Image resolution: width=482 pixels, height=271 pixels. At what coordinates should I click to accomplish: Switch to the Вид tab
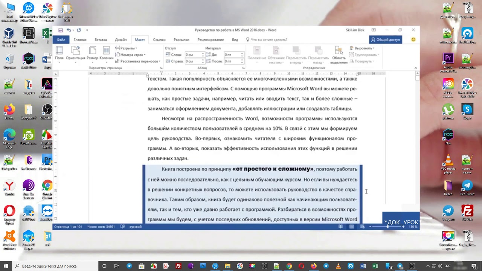pyautogui.click(x=235, y=40)
